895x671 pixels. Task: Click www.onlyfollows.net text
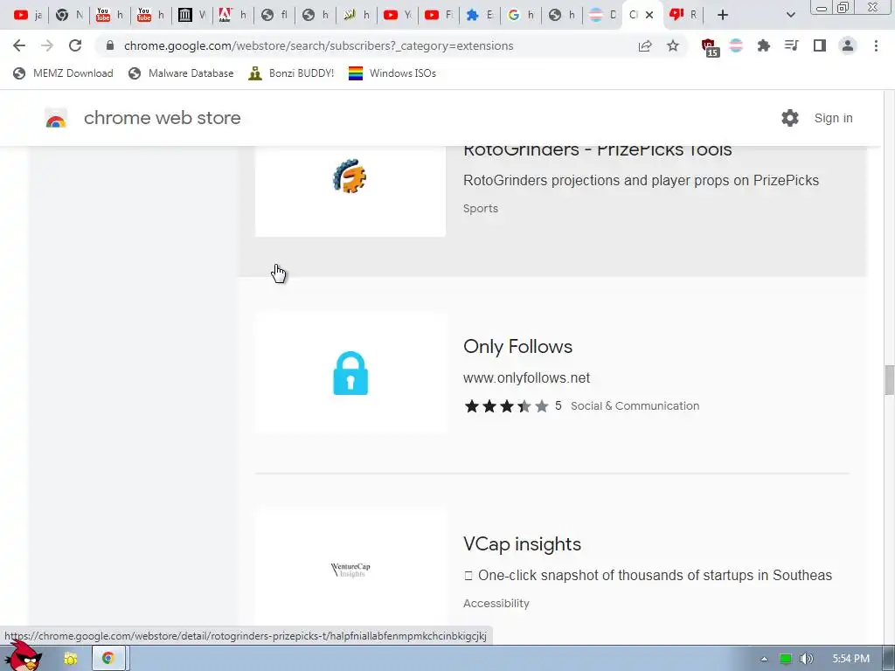point(526,377)
